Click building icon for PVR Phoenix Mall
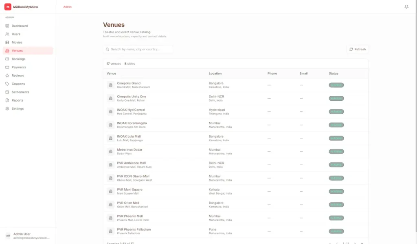The height and width of the screenshot is (244, 417). pyautogui.click(x=110, y=218)
